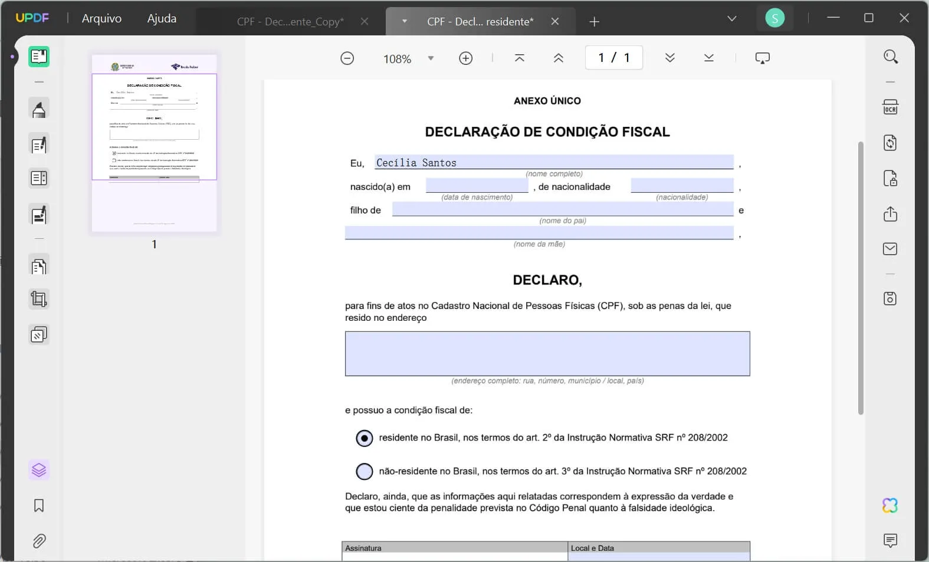Open the Page Tools watermark icon
929x562 pixels.
[39, 335]
